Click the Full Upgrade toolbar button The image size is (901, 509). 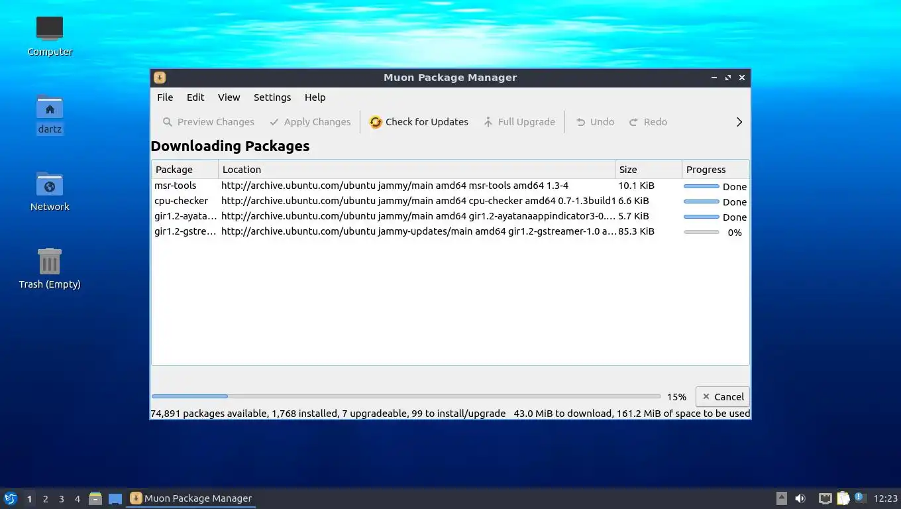click(519, 122)
